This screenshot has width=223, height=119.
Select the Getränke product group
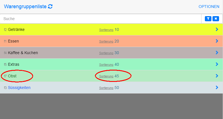pos(16,29)
